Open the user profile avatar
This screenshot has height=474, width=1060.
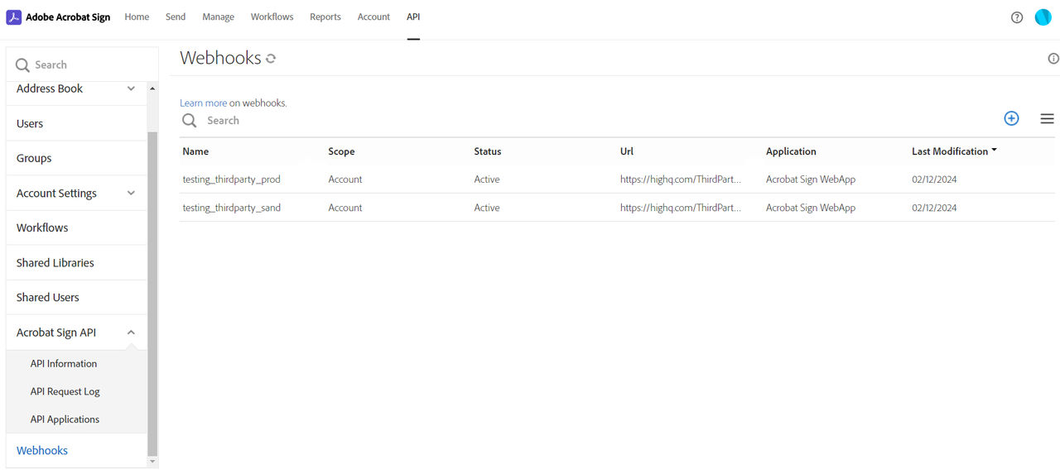click(x=1043, y=17)
